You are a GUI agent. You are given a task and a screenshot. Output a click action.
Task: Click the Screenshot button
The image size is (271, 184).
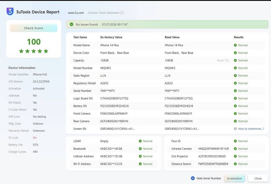coord(234,178)
